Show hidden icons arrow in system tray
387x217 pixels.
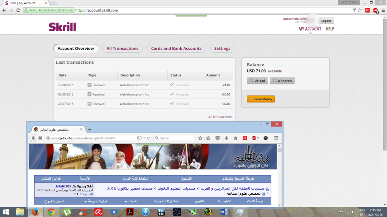335,212
